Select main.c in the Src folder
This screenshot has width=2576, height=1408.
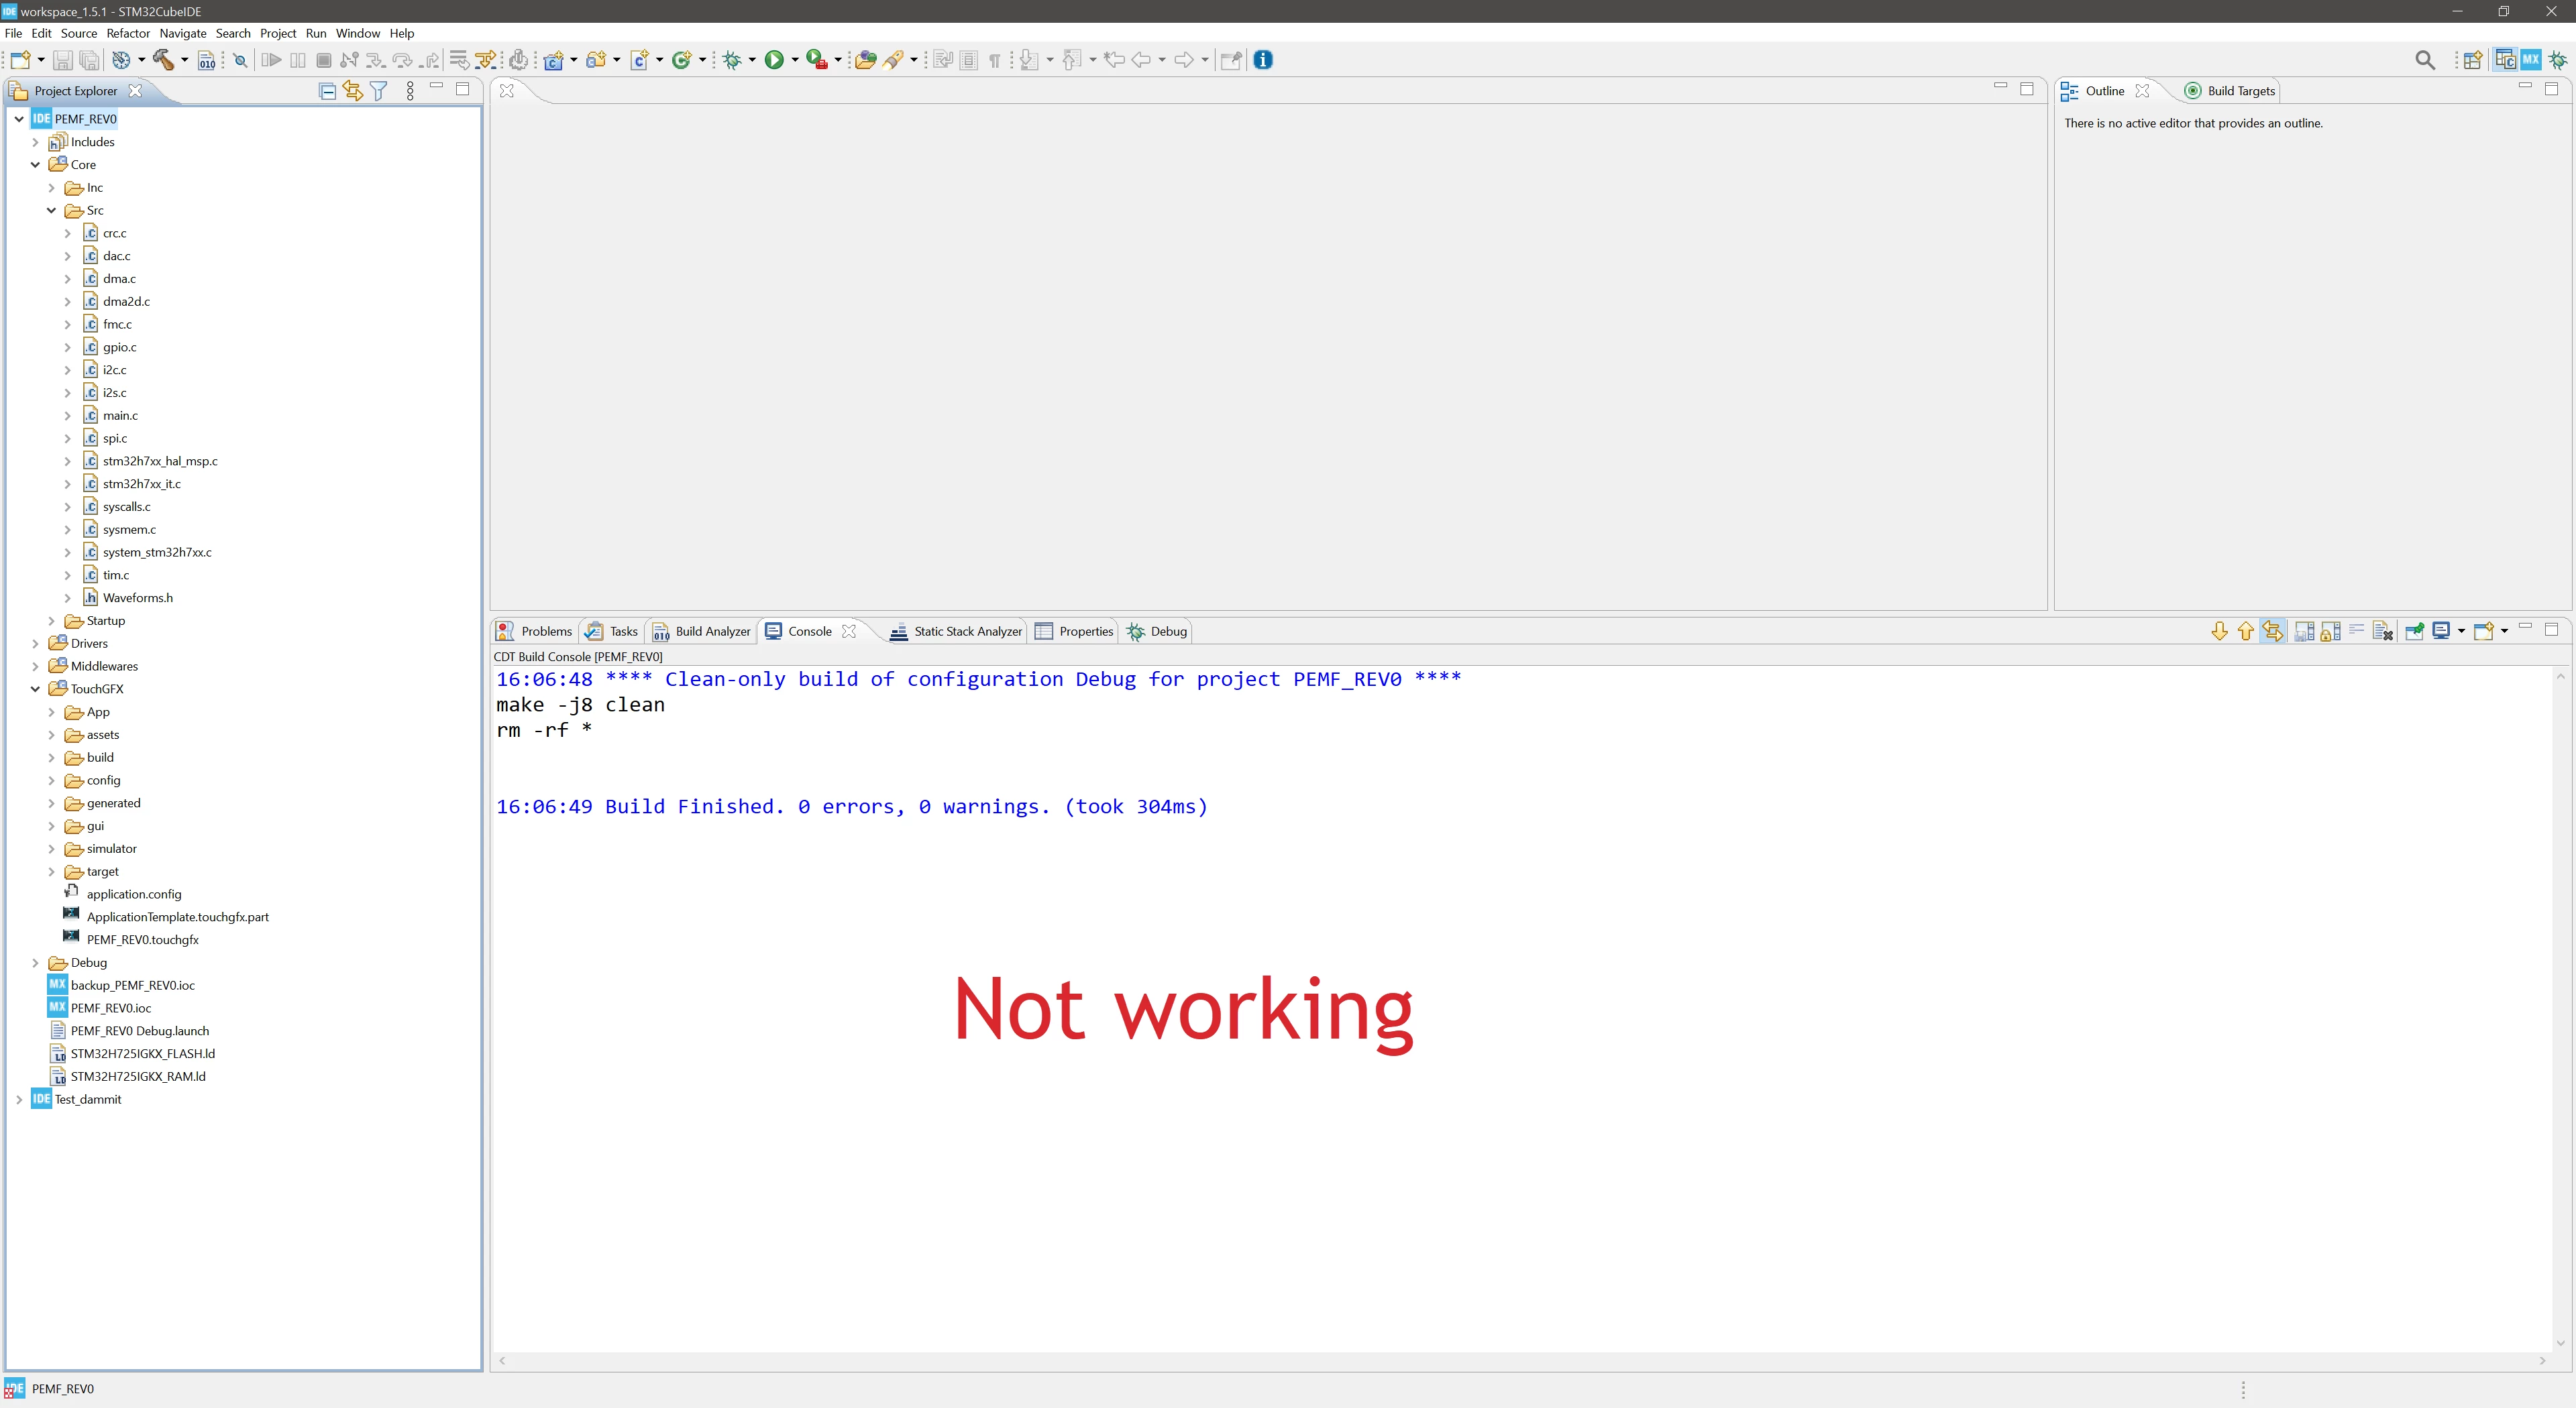pyautogui.click(x=120, y=416)
